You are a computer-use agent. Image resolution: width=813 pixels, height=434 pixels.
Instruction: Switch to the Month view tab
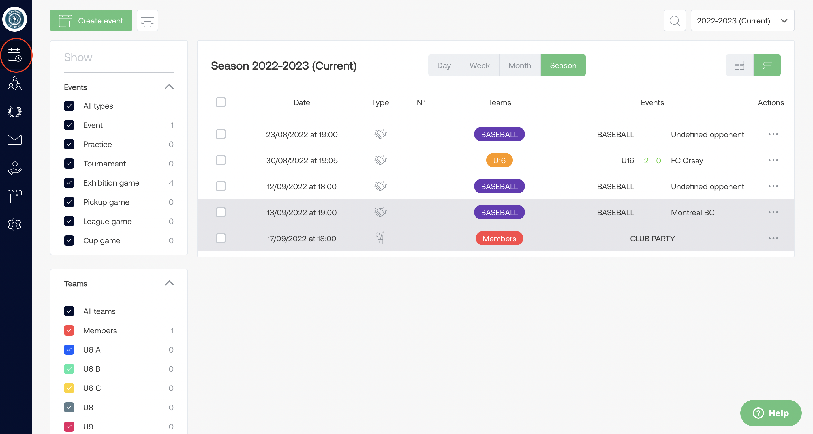519,65
